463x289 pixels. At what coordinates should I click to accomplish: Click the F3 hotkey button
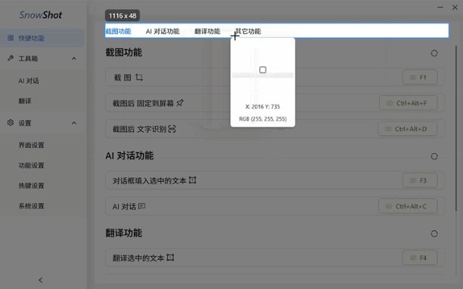(420, 180)
